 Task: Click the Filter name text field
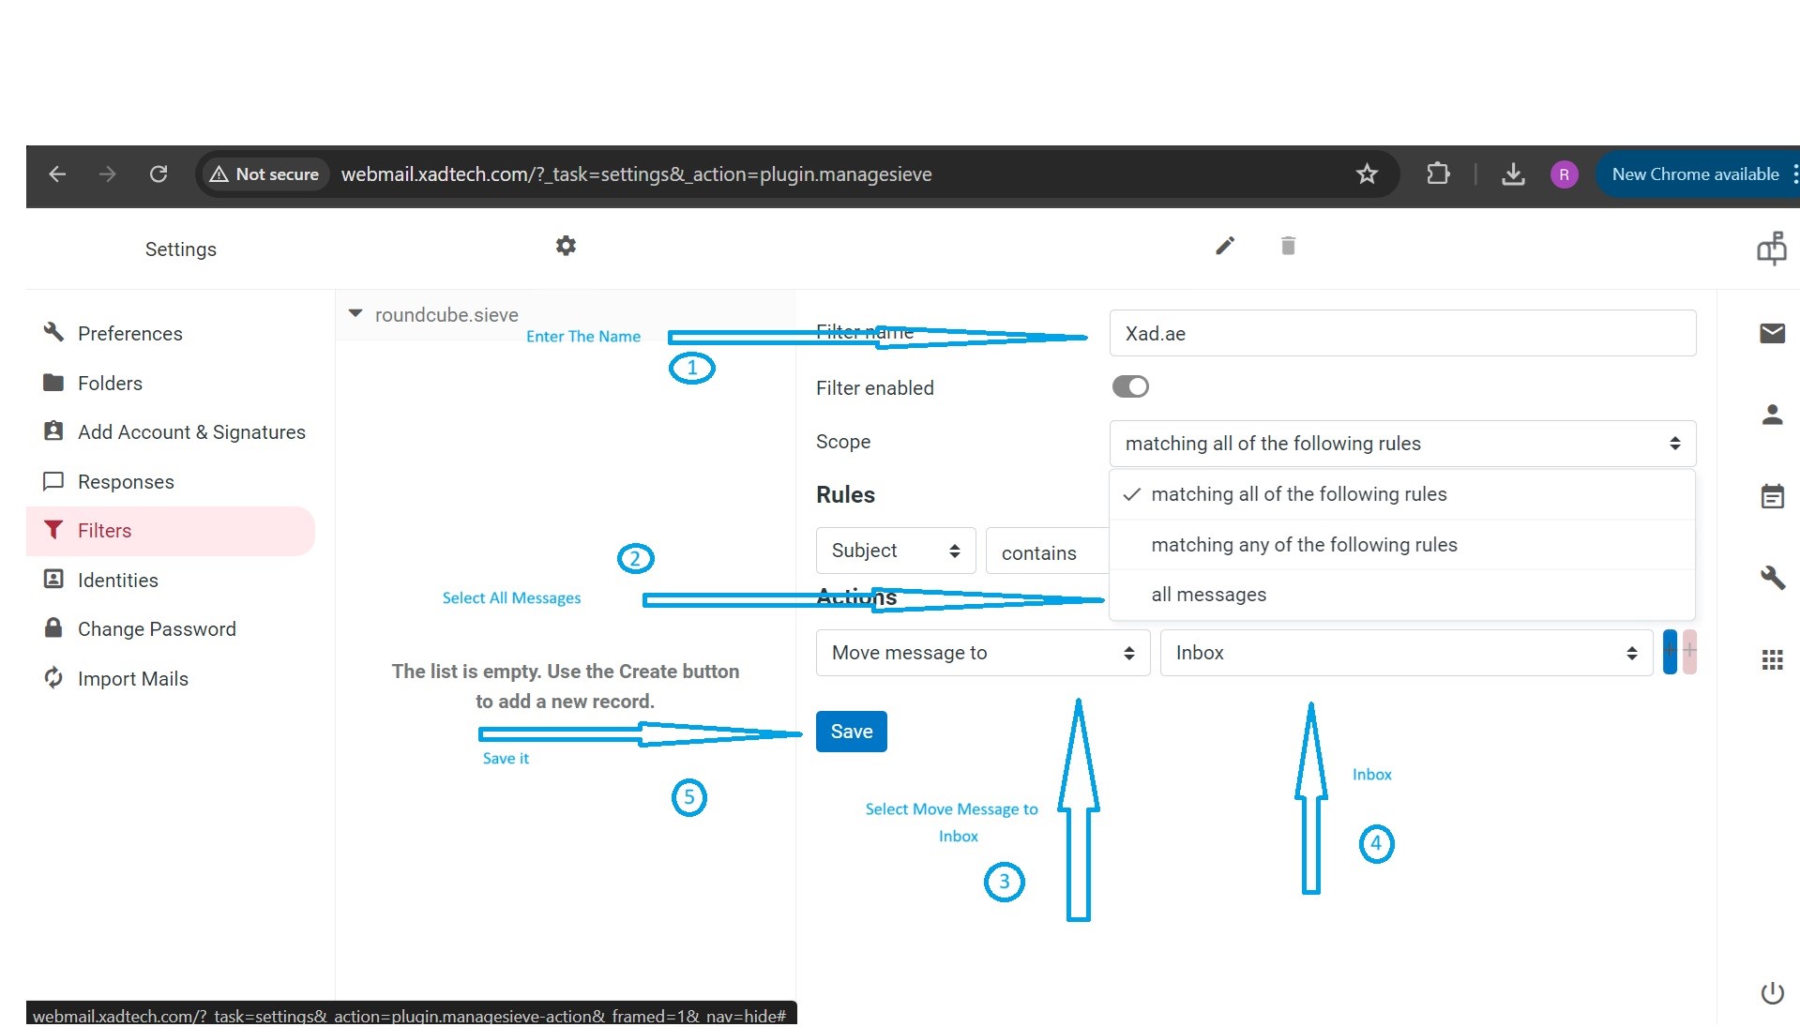click(1401, 334)
